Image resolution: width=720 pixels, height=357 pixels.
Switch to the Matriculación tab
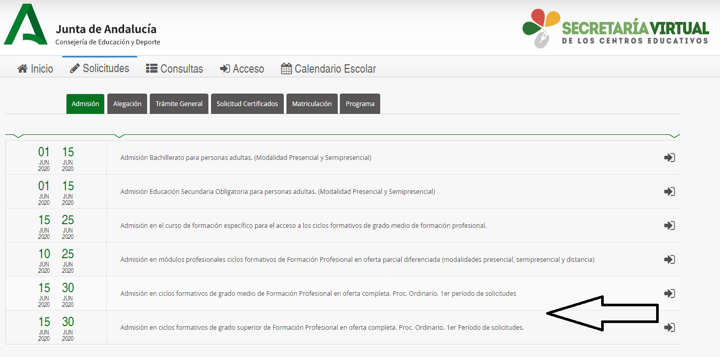point(312,103)
